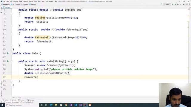191x107 pixels.
Task: Open the Code menu
Action: [x=21, y=1]
